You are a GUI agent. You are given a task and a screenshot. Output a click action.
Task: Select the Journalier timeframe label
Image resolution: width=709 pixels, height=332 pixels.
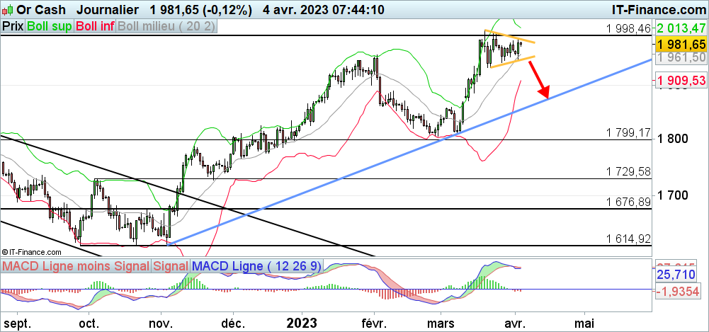pos(110,8)
